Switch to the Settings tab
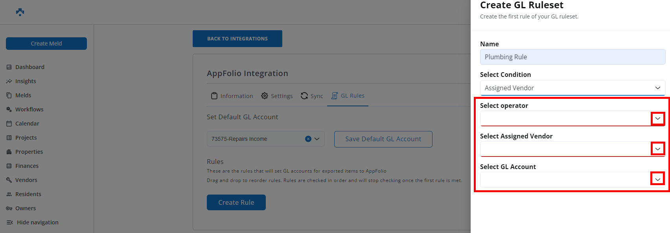The height and width of the screenshot is (233, 670). click(x=277, y=96)
